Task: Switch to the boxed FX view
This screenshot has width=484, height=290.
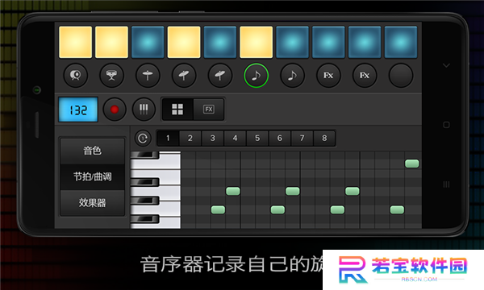Action: pyautogui.click(x=209, y=109)
